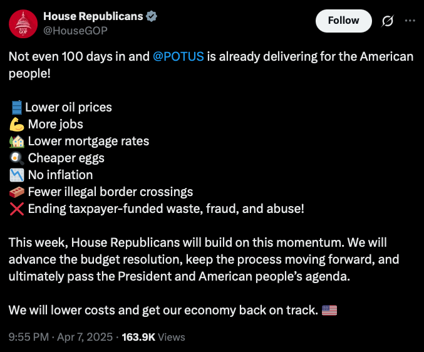Open the House Republicans display name
This screenshot has height=352, width=424.
coord(92,16)
